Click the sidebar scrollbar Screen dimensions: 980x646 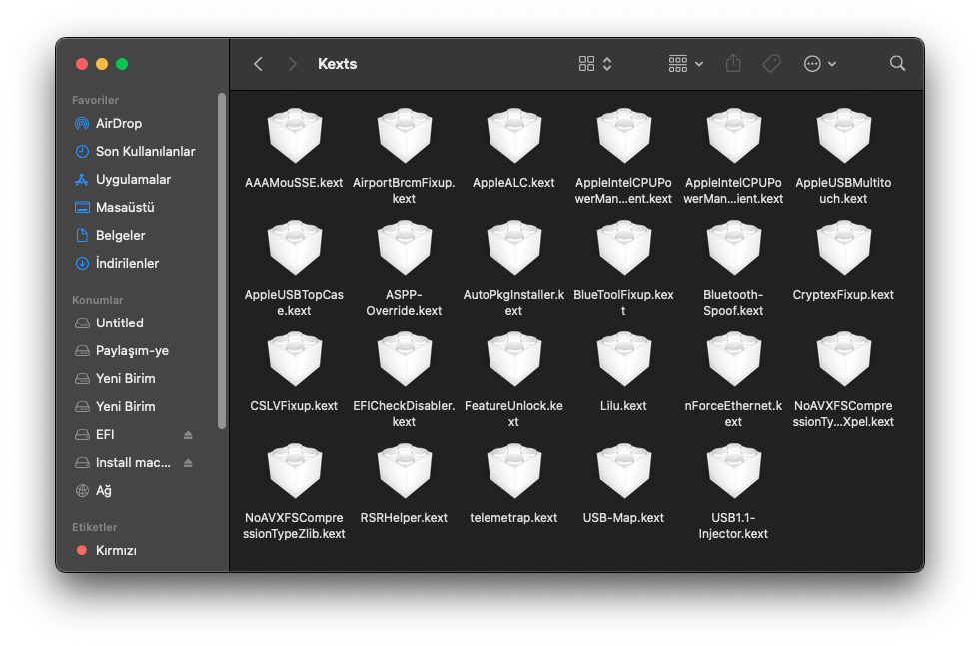click(221, 262)
